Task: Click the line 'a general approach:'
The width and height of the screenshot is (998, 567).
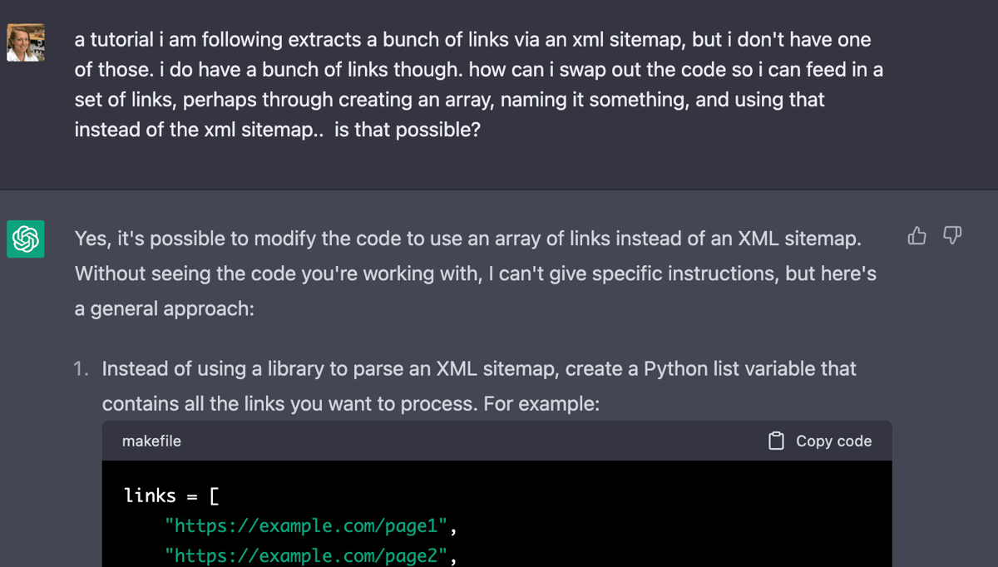Action: coord(164,308)
